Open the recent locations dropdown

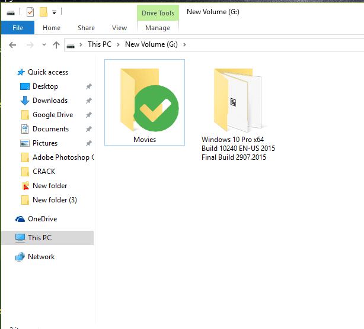[x=44, y=45]
